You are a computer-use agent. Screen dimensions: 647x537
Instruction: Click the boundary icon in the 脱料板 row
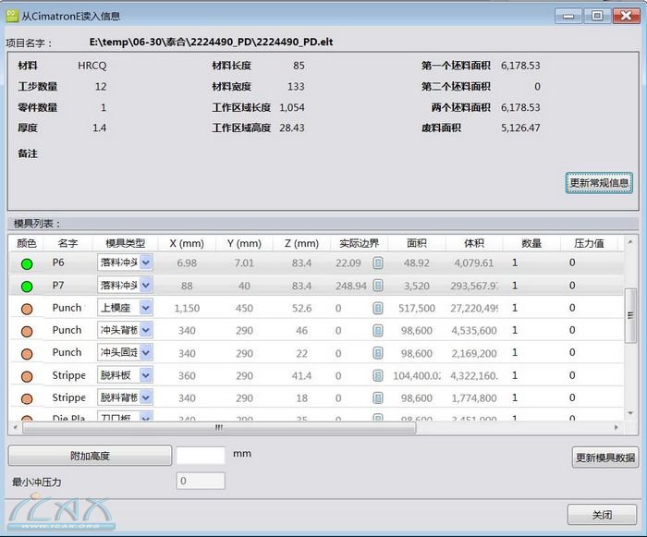click(x=378, y=375)
